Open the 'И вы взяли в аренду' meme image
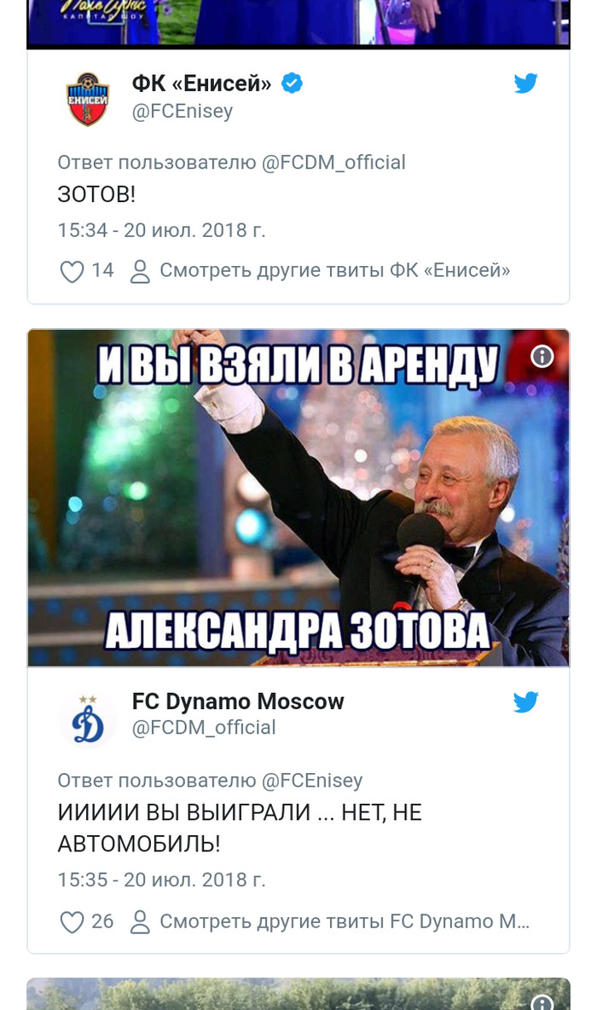 coord(298,498)
